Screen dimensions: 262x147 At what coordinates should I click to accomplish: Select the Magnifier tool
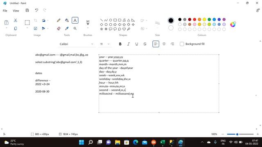pyautogui.click(x=75, y=29)
